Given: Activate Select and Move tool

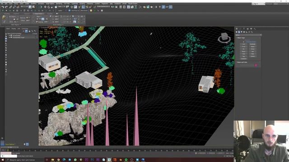Looking at the screenshot, I should click(x=45, y=7).
